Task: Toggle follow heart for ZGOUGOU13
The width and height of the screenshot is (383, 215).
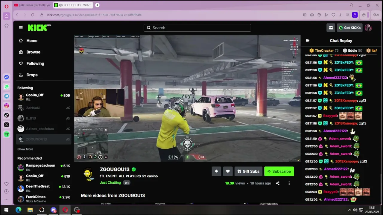Action: tap(228, 171)
